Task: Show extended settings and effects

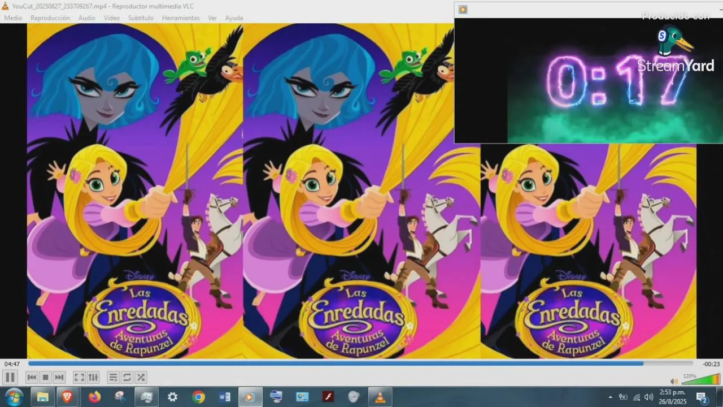Action: 93,377
